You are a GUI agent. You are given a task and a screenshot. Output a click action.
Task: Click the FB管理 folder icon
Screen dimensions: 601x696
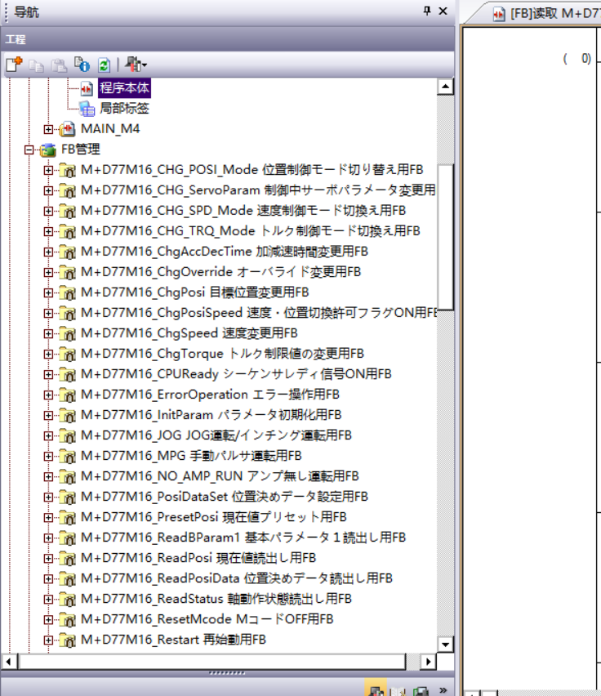tap(49, 149)
